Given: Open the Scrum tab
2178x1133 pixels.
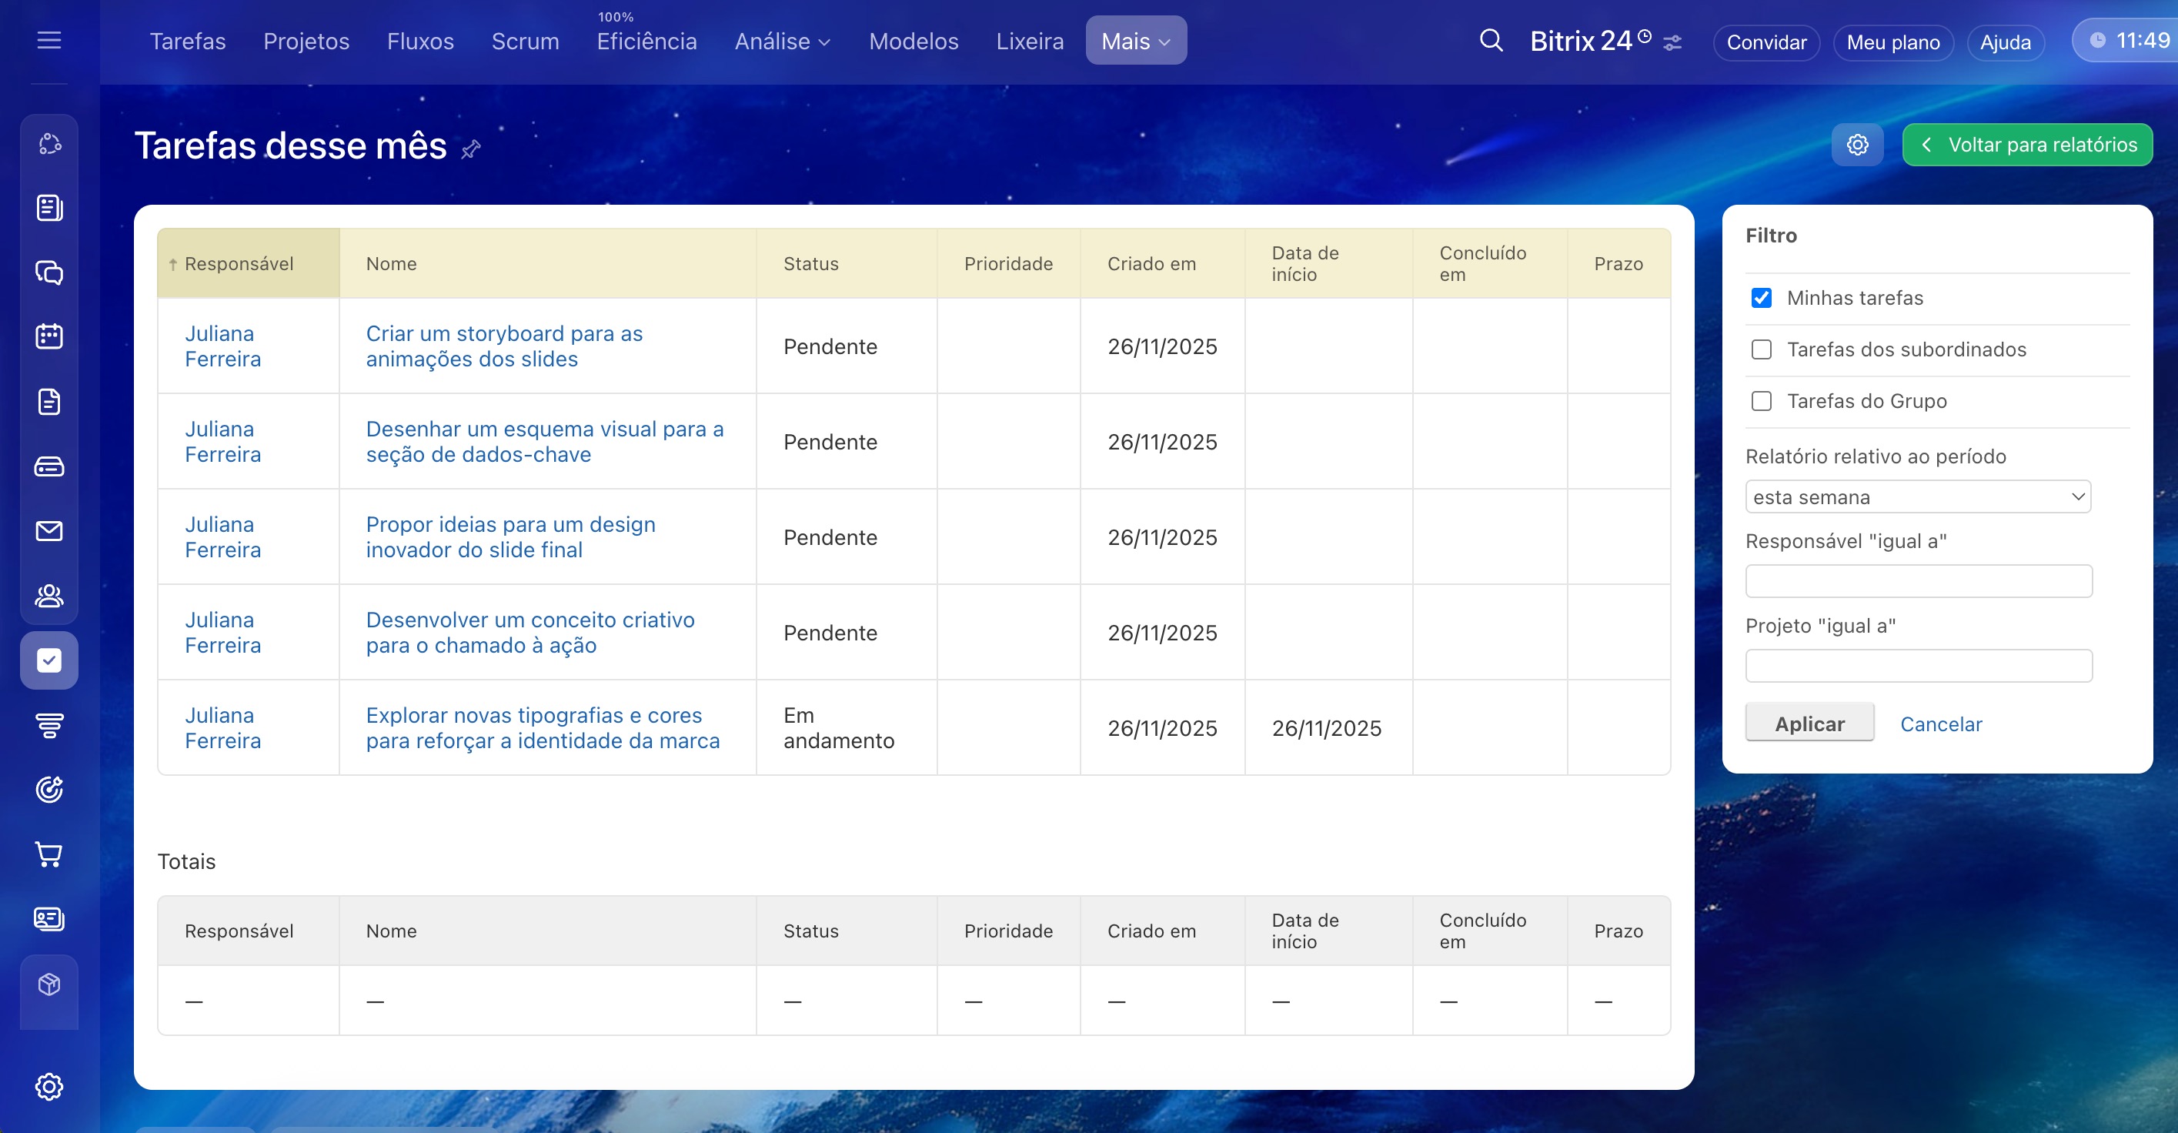Looking at the screenshot, I should point(525,42).
